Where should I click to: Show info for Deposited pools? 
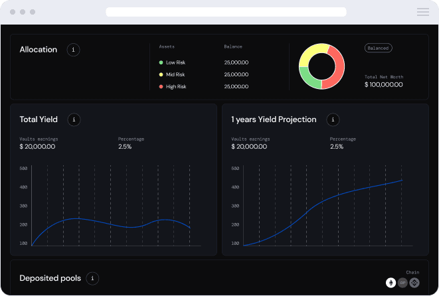[93, 278]
